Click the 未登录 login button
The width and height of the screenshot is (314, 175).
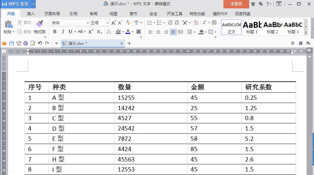pyautogui.click(x=236, y=4)
